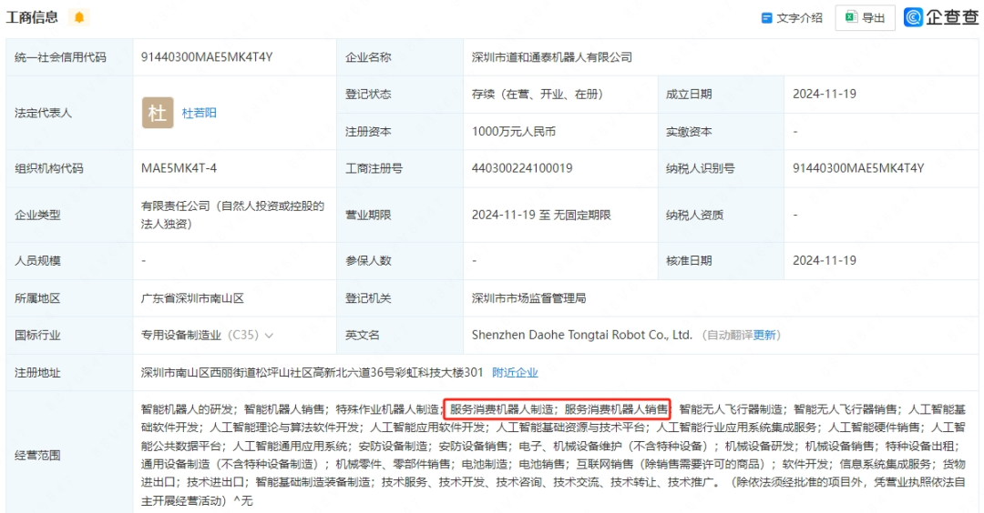Click the 导出 export button
The width and height of the screenshot is (984, 513).
(x=865, y=18)
